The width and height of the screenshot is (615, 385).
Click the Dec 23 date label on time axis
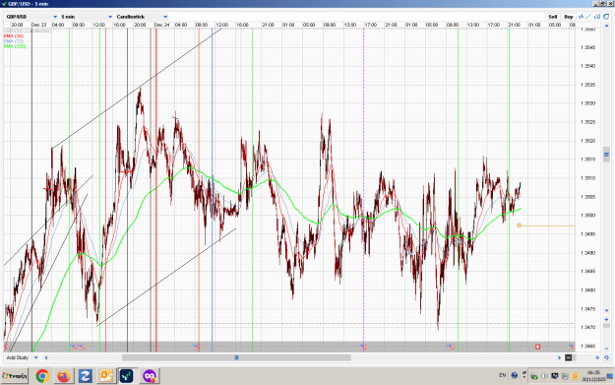pyautogui.click(x=38, y=25)
